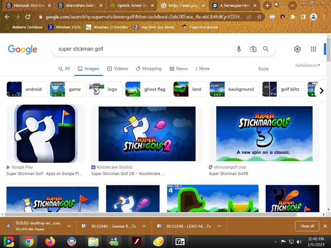Select the All search results tab
This screenshot has width=331, height=248.
point(64,68)
